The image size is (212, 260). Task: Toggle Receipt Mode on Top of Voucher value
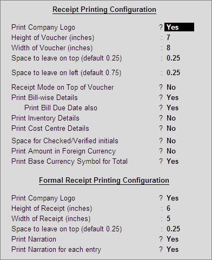click(171, 88)
